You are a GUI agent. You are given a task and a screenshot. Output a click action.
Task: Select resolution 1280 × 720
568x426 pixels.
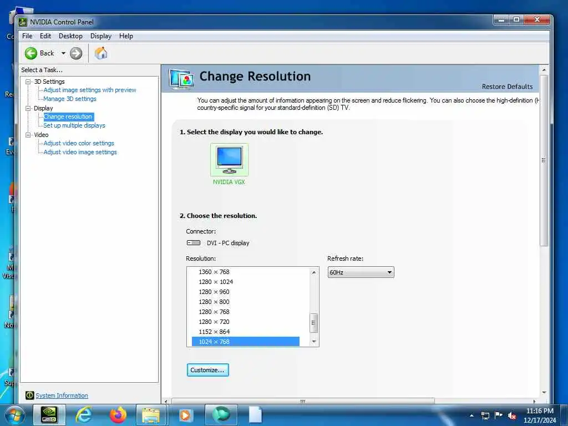point(246,322)
